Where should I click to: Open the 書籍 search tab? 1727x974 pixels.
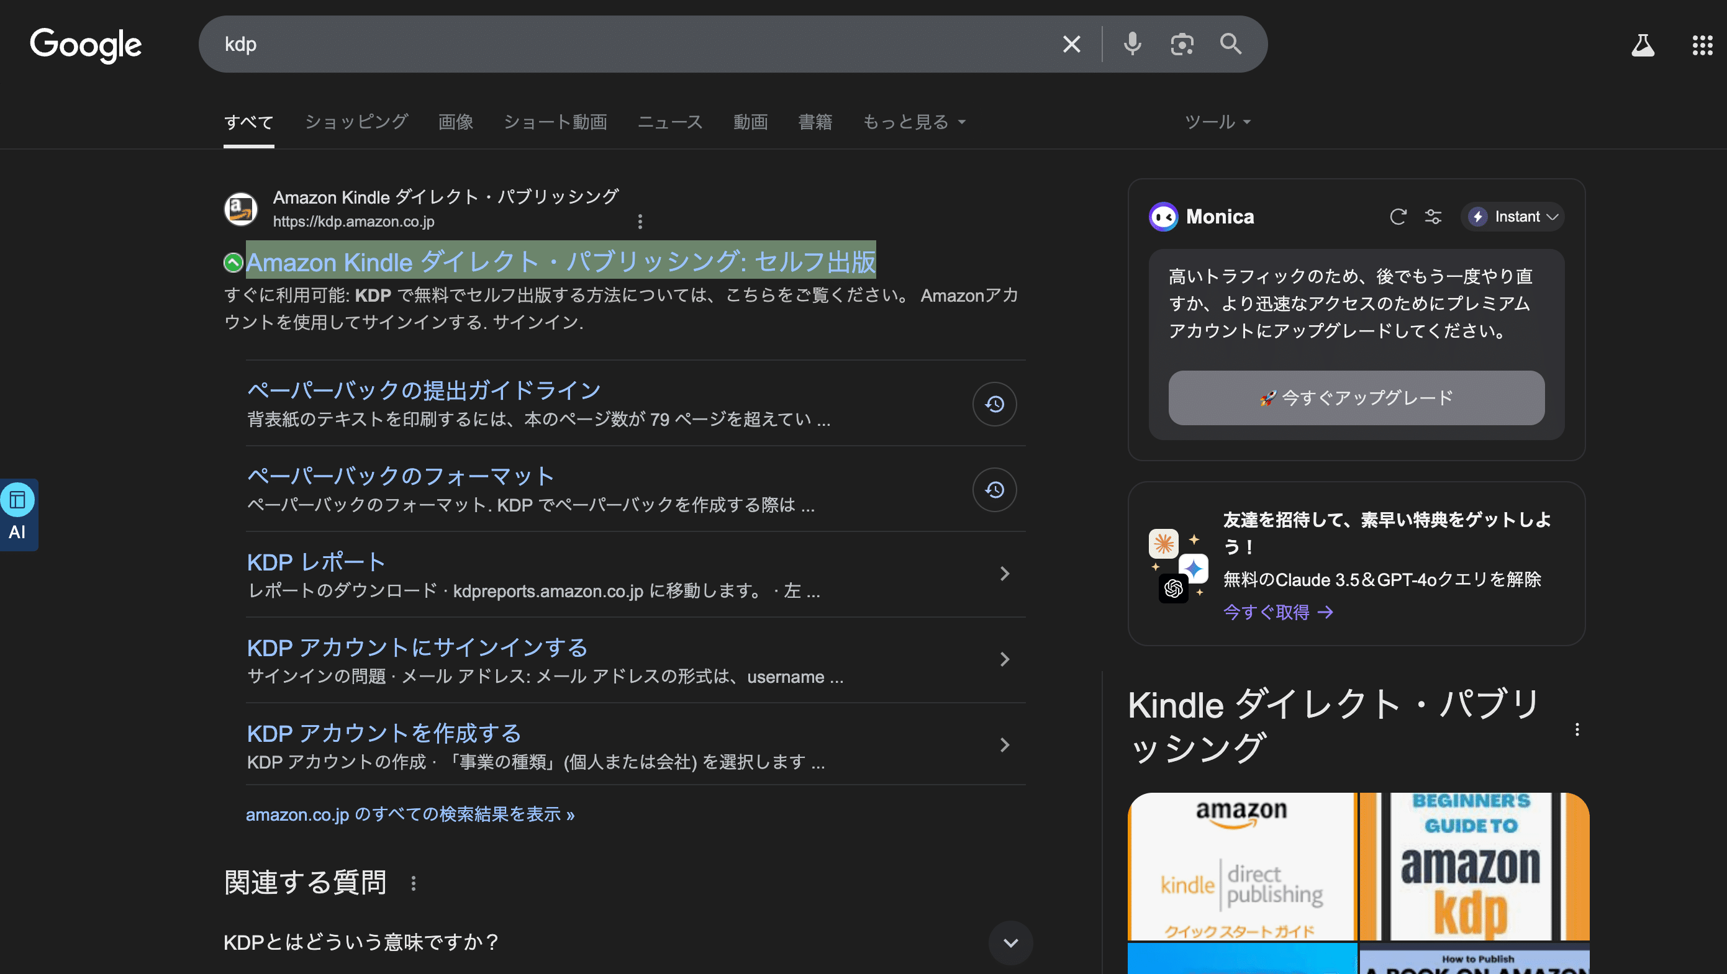point(815,122)
